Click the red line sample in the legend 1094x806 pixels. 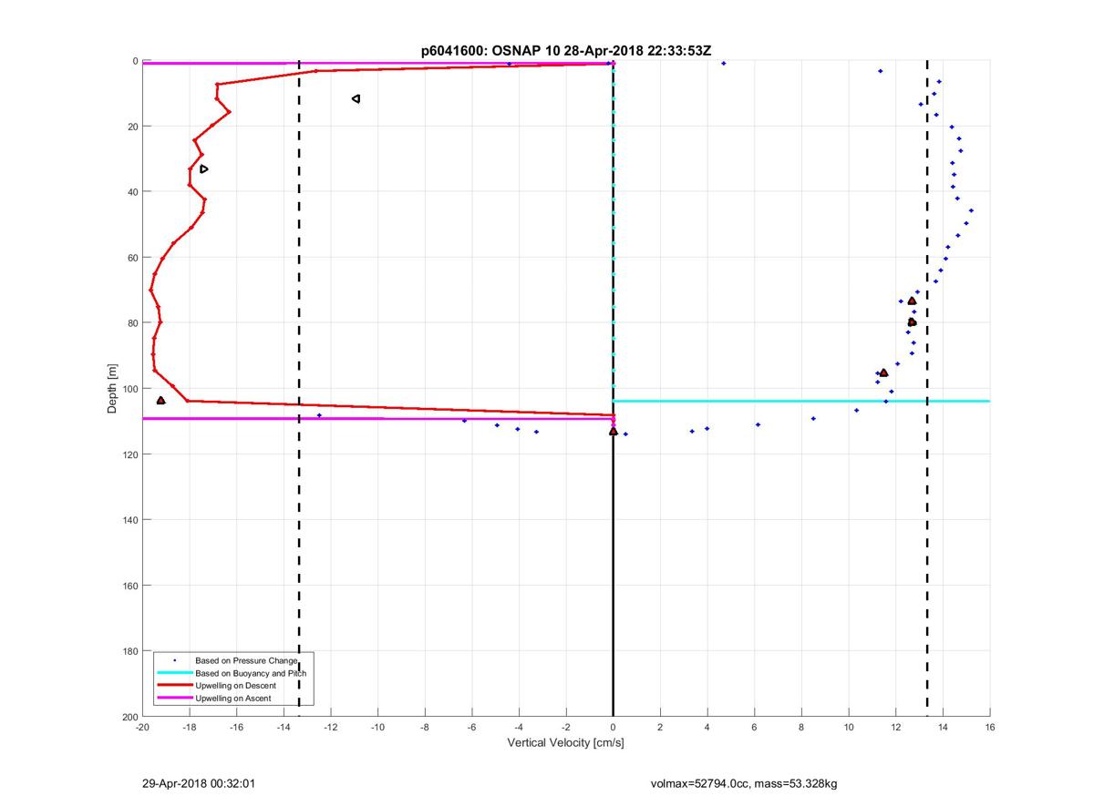click(x=175, y=685)
